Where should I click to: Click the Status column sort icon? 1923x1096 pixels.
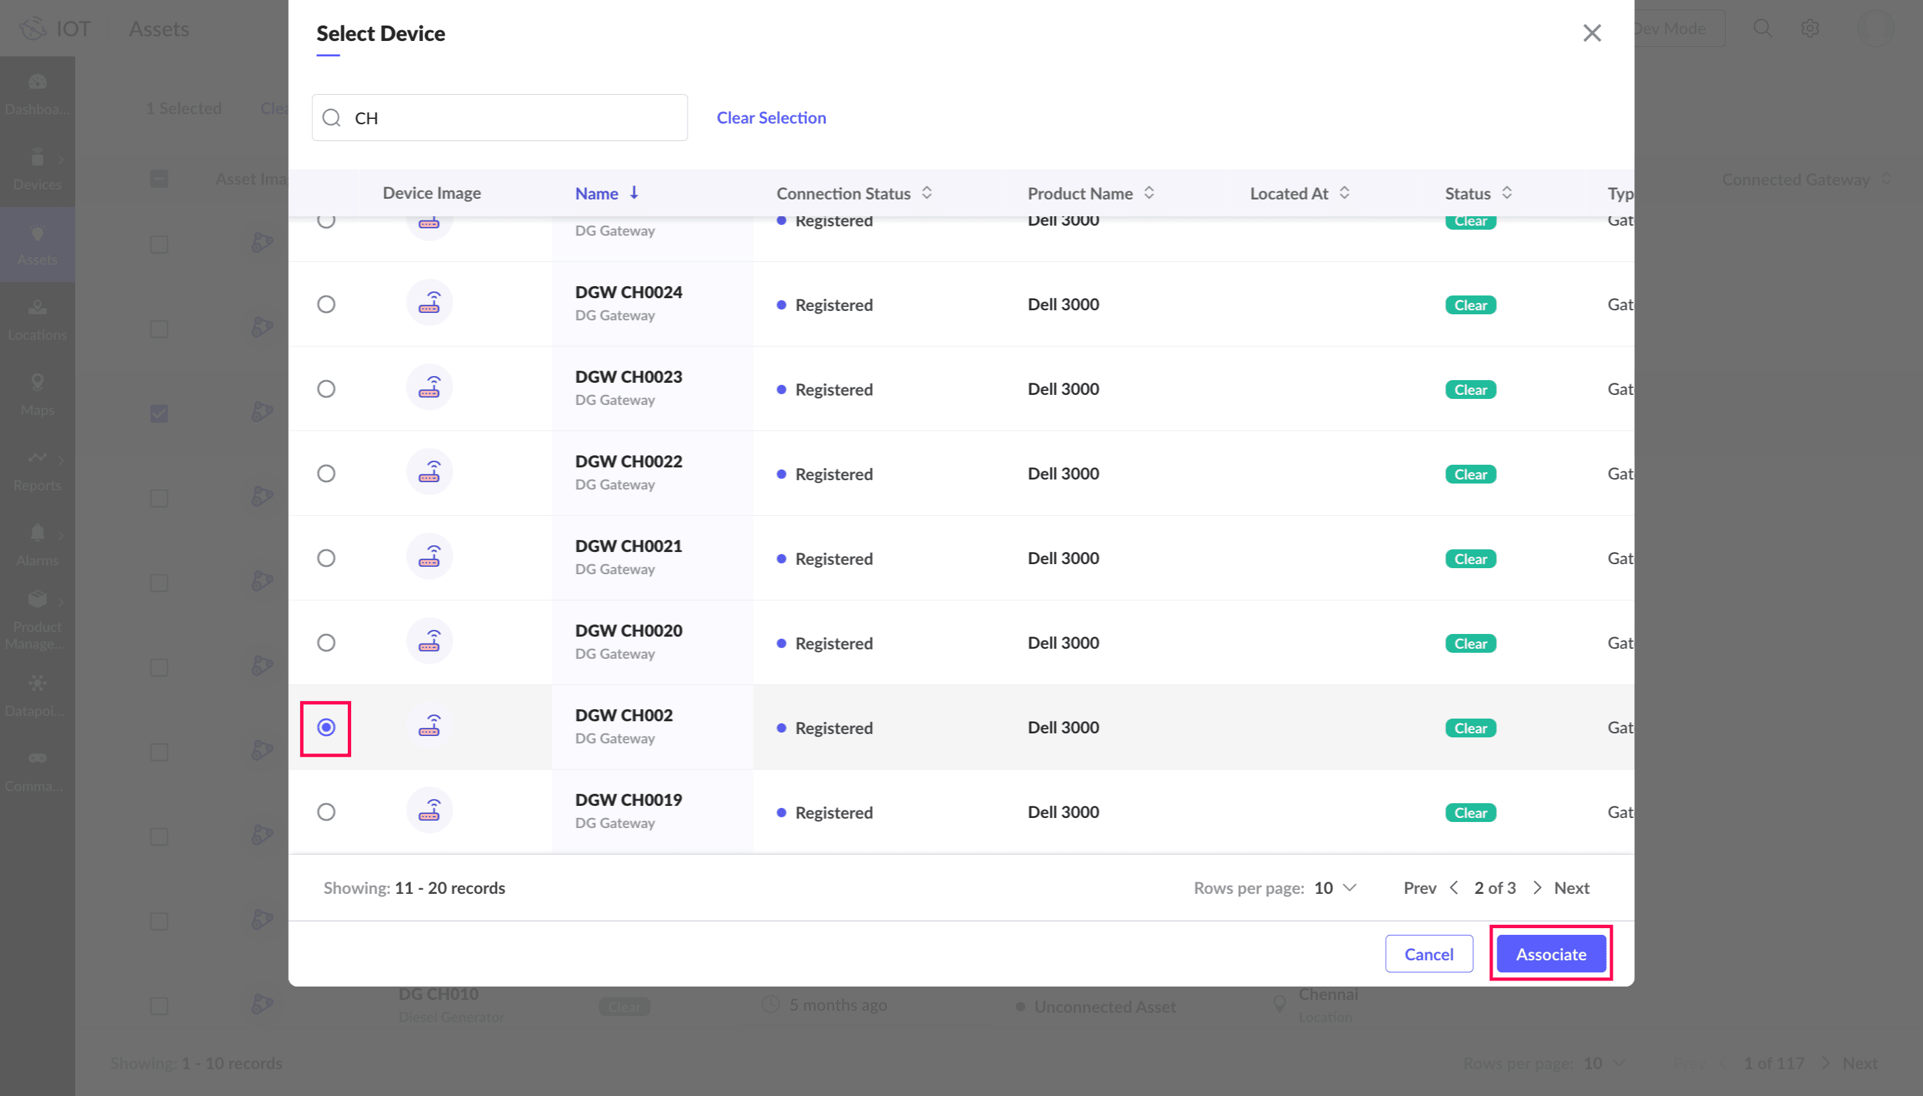tap(1507, 193)
